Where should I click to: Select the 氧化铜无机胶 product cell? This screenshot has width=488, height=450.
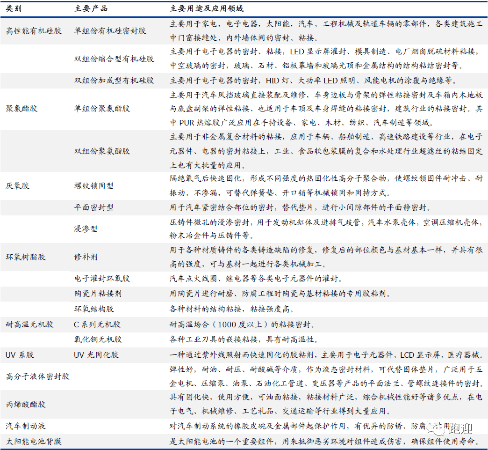98,339
